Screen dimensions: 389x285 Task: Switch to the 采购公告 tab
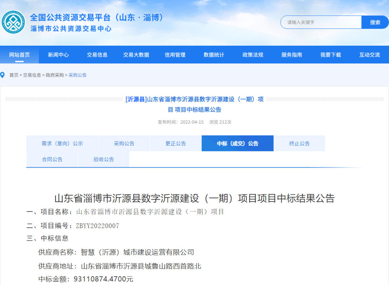[x=124, y=144]
